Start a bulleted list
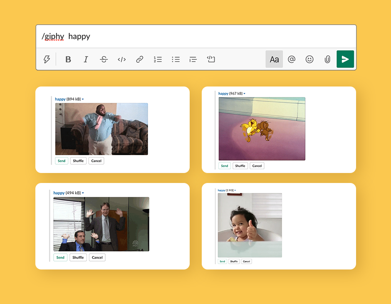This screenshot has height=304, width=391. 176,59
